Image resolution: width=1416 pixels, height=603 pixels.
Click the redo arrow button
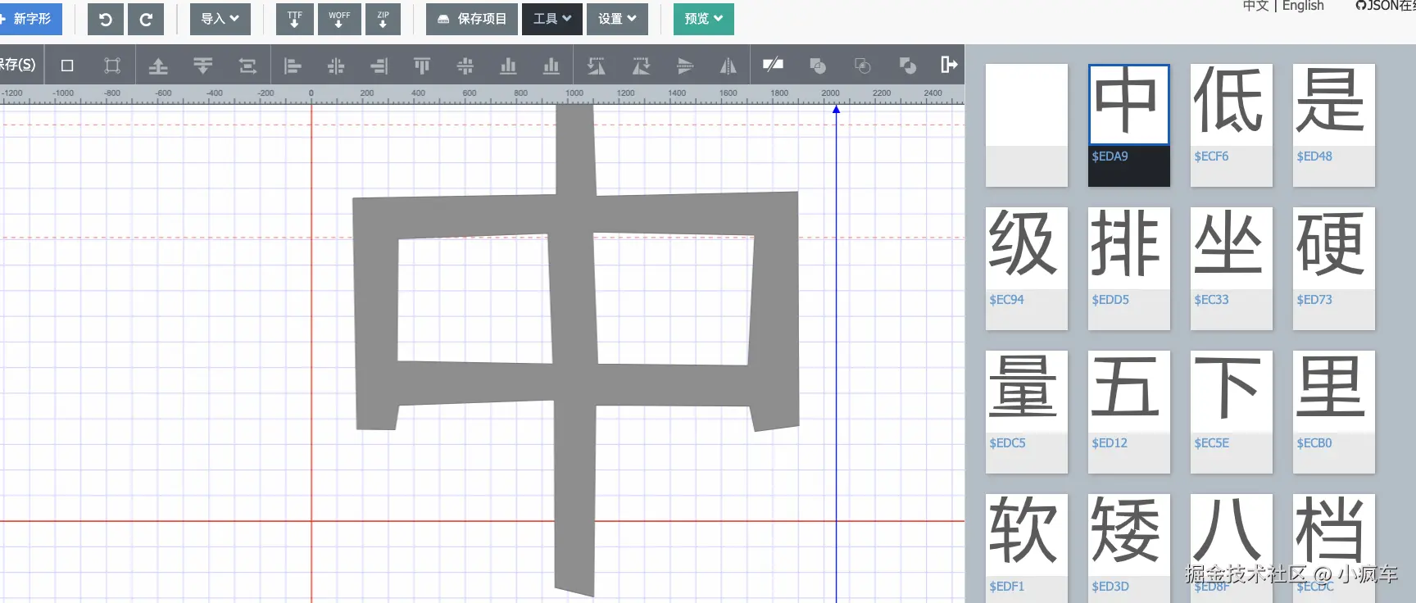pos(146,19)
